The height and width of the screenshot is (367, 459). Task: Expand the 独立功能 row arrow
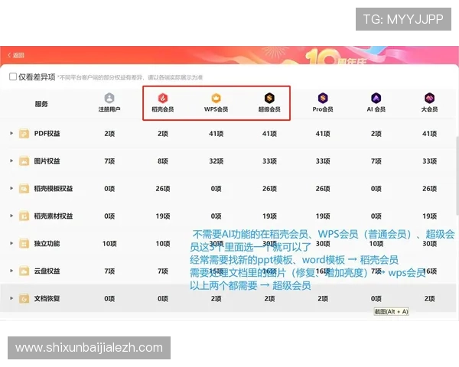click(11, 243)
